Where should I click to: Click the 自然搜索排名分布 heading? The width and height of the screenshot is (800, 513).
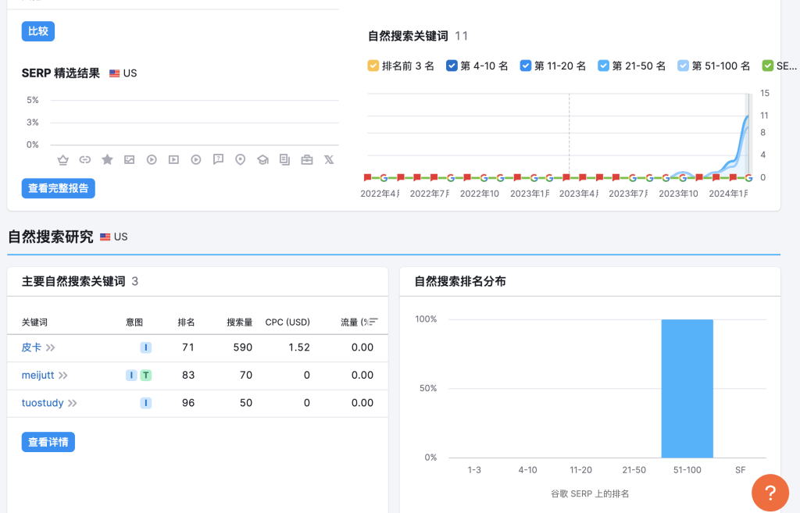tap(459, 282)
